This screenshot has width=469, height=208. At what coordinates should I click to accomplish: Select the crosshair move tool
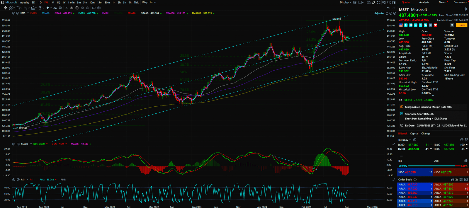[5, 8]
